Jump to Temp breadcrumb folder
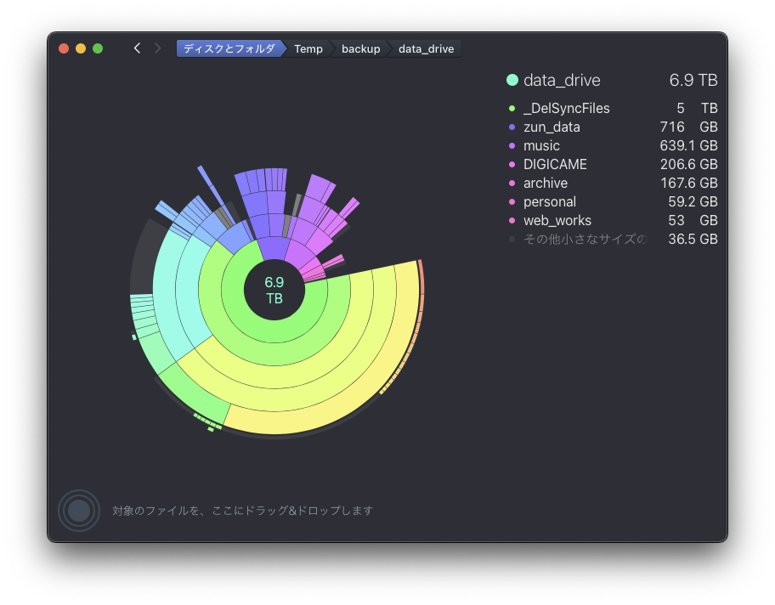775x605 pixels. (x=308, y=48)
